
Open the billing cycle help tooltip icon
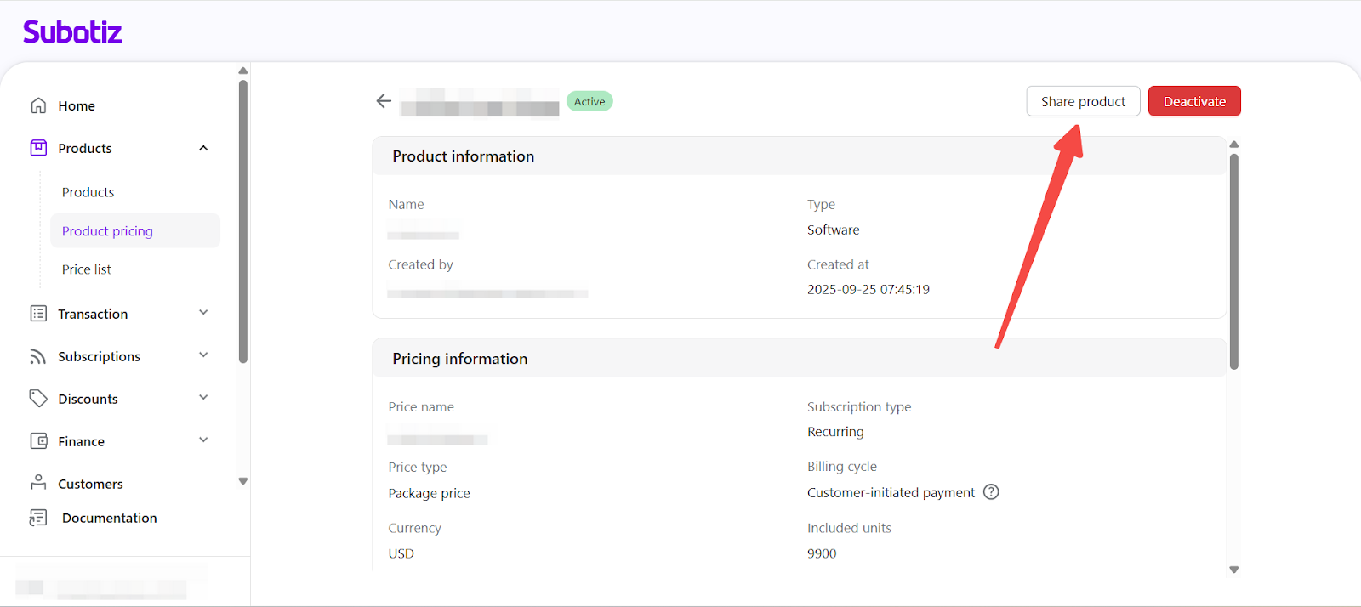click(991, 492)
